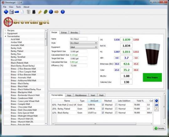Click the green hoppiness indicator box
The image size is (169, 137).
[x=152, y=77]
